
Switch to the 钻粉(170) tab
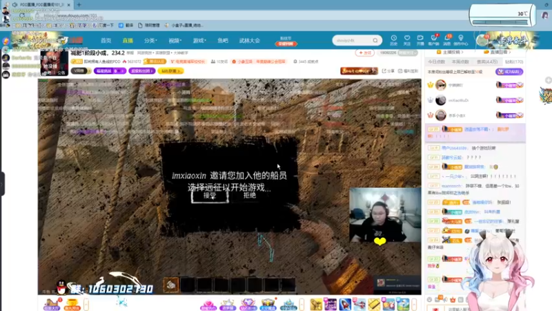(514, 62)
